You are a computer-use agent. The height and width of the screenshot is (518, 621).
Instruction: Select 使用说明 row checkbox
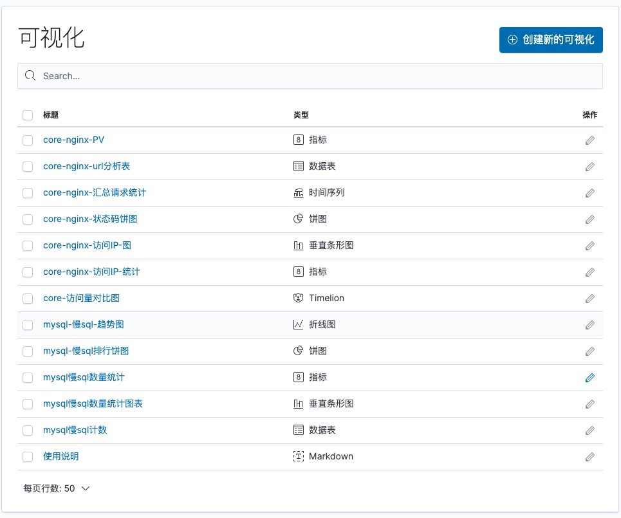click(x=28, y=457)
